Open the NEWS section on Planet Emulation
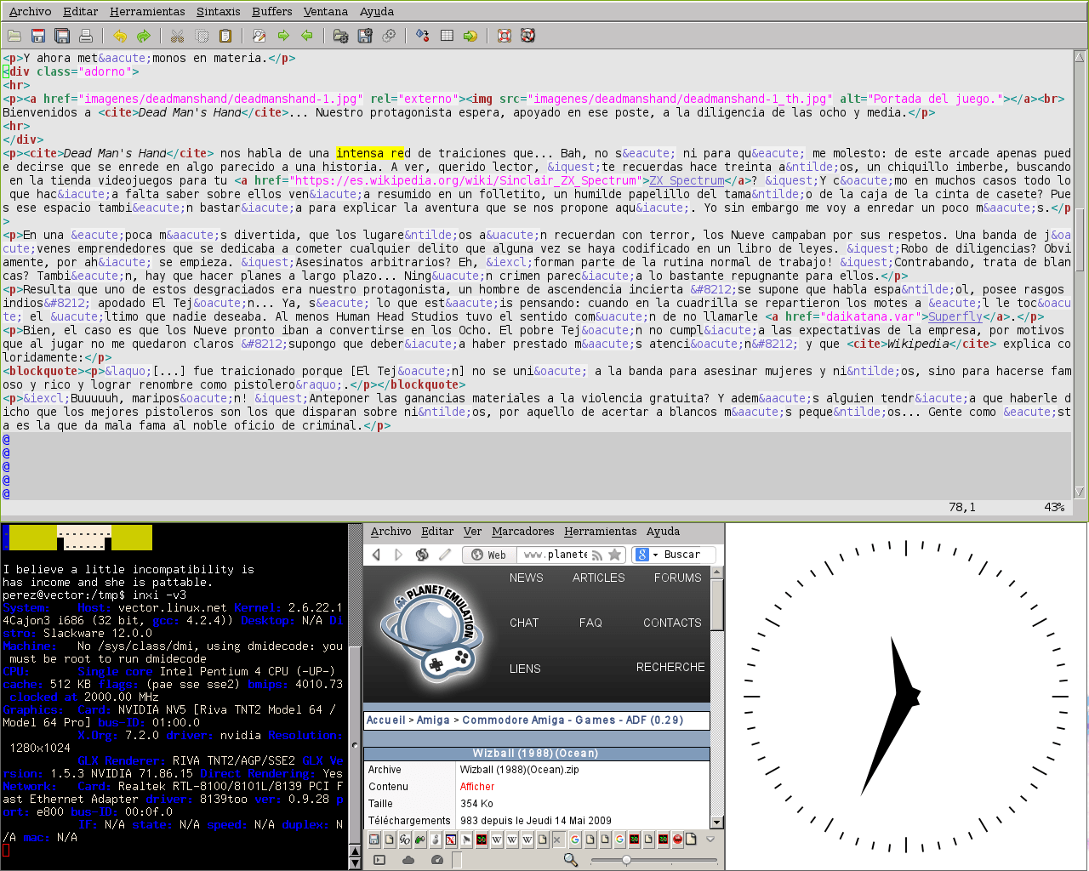This screenshot has height=871, width=1089. coord(527,578)
